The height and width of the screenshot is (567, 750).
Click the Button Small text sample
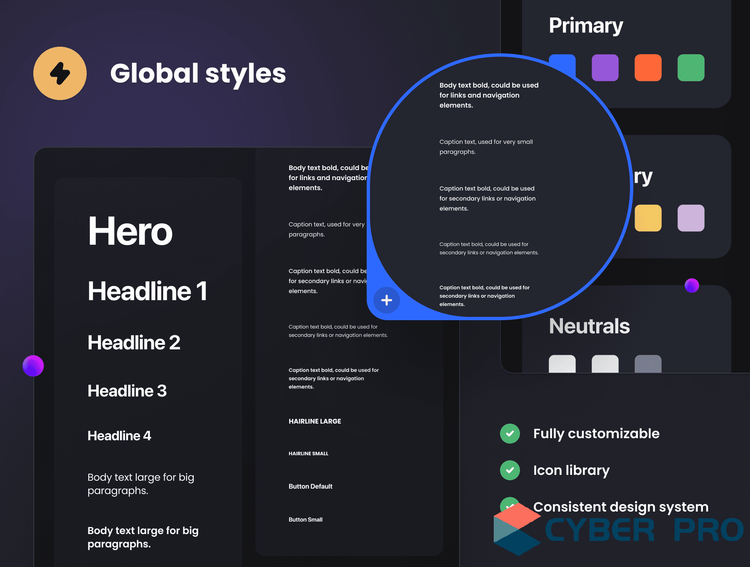tap(305, 519)
